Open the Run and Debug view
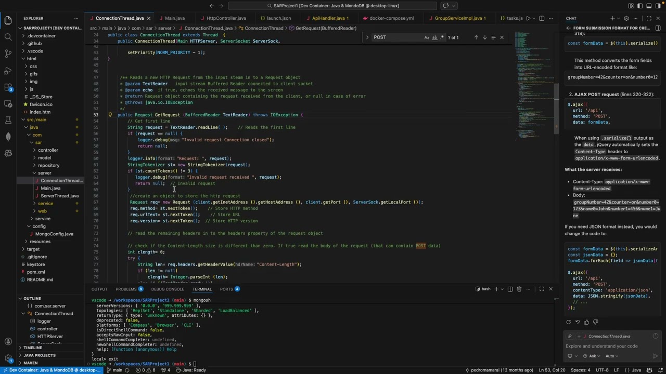 click(8, 70)
